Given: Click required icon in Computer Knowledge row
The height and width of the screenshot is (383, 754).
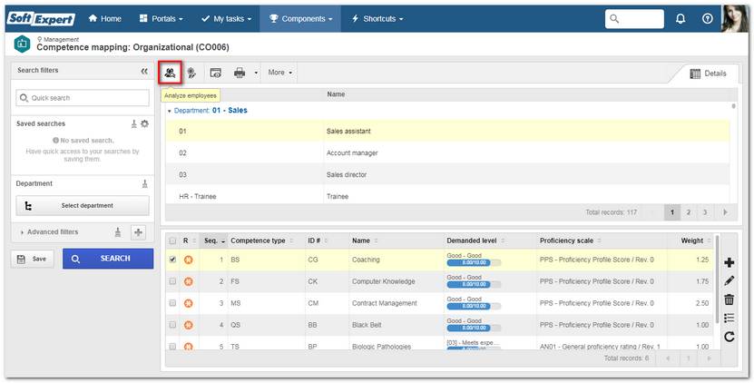Looking at the screenshot, I should point(189,281).
